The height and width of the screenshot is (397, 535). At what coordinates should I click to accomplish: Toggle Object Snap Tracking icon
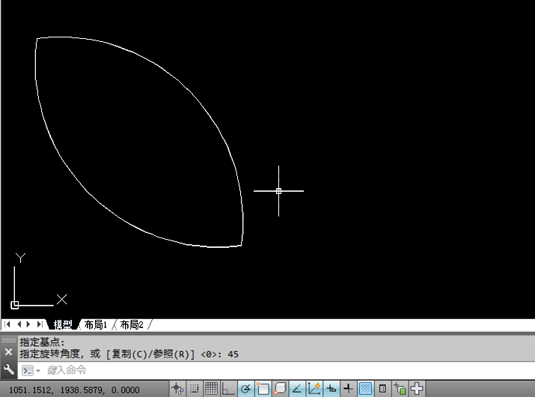click(297, 389)
